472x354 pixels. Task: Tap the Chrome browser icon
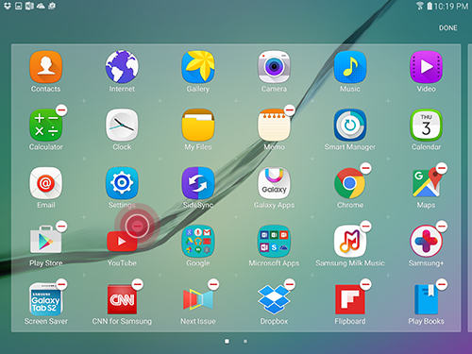tap(350, 183)
